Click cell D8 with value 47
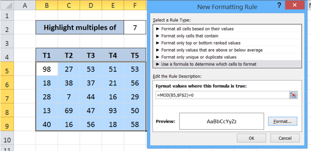 (91, 110)
